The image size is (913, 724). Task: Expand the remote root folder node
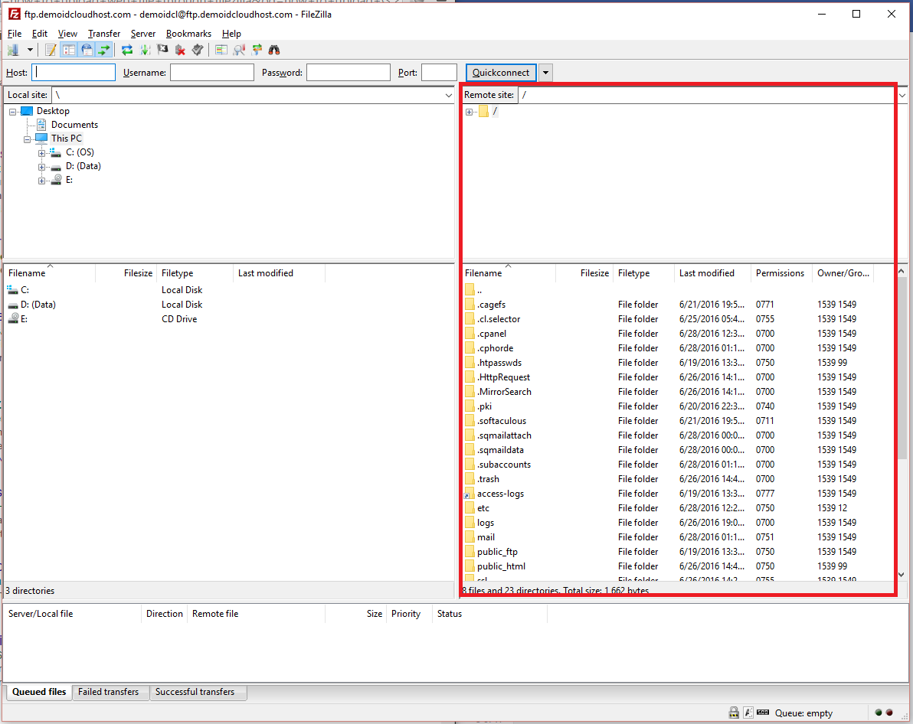(470, 111)
